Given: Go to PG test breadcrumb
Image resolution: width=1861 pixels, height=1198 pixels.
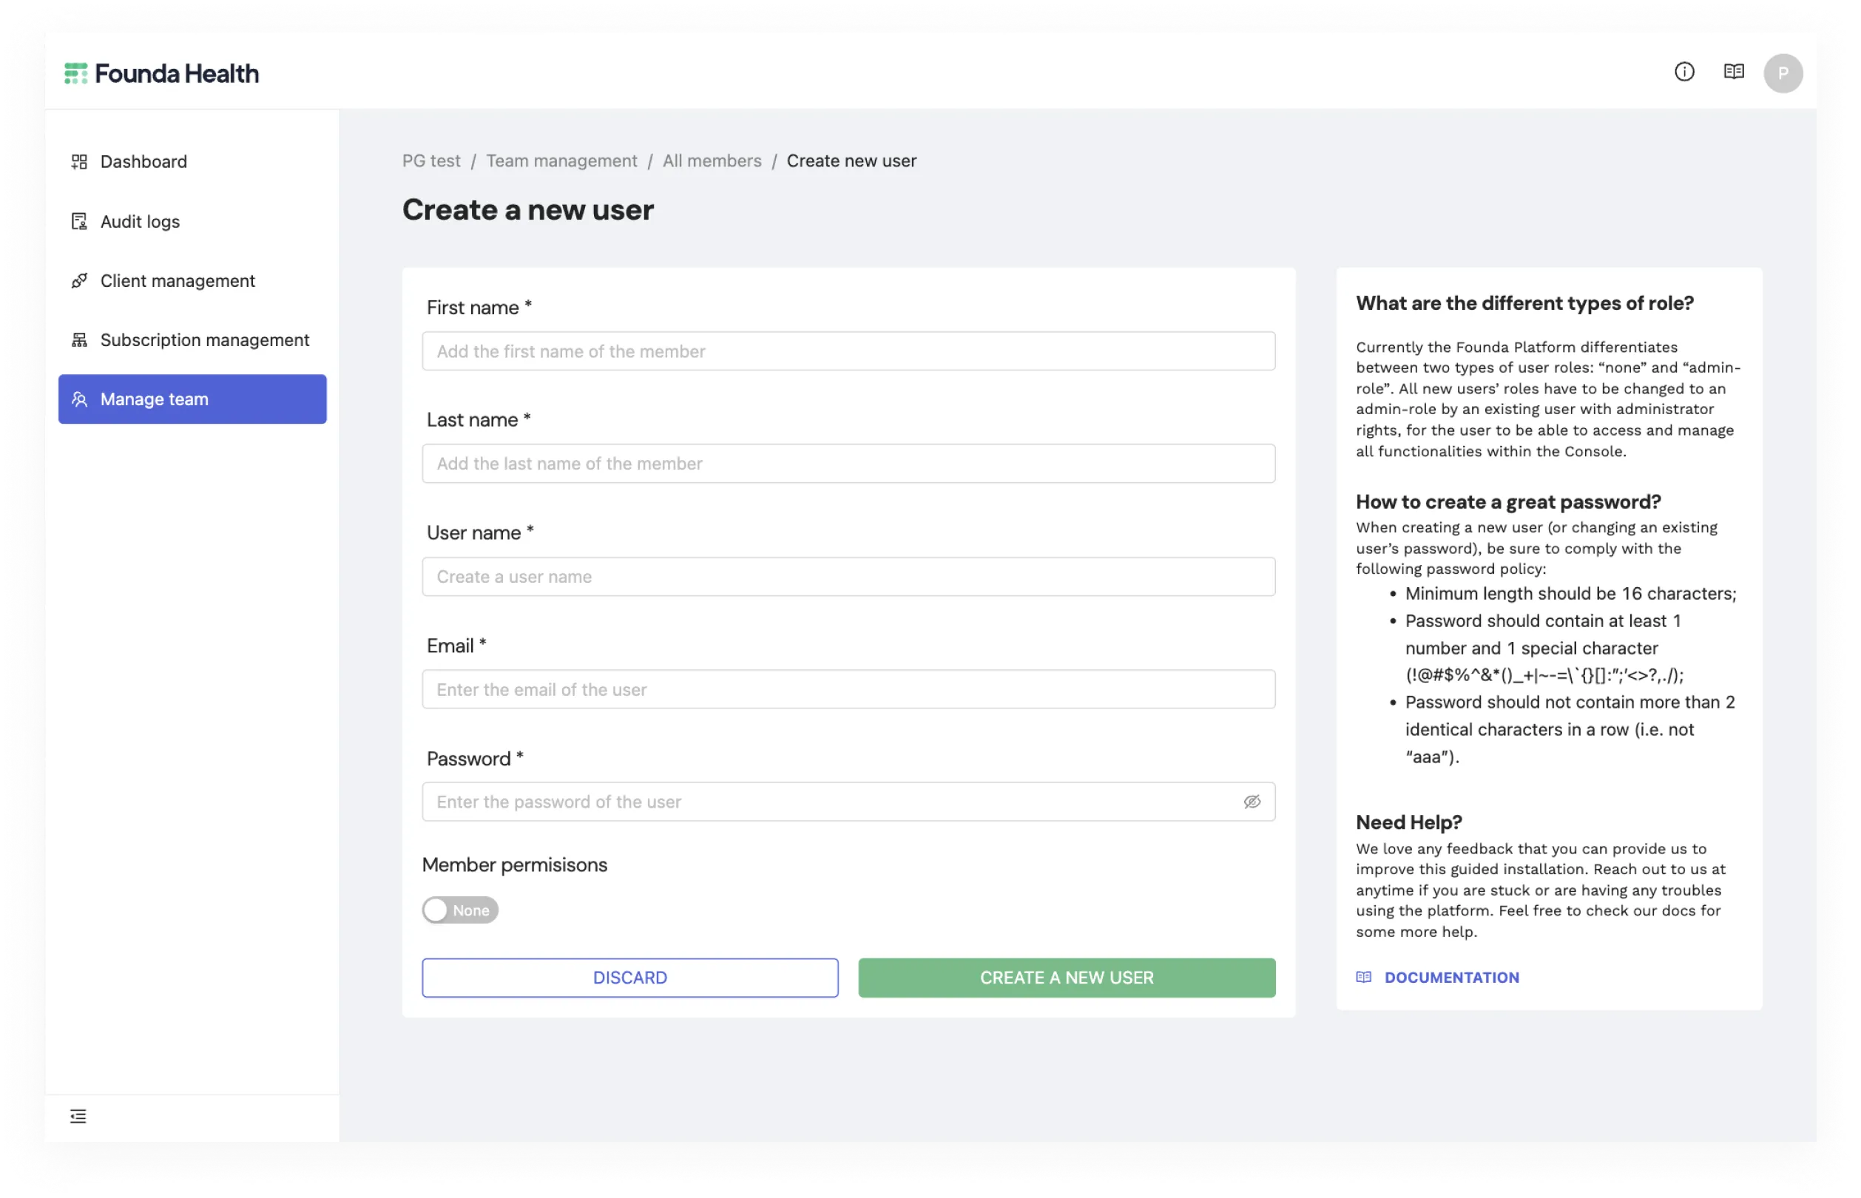Looking at the screenshot, I should click(431, 161).
